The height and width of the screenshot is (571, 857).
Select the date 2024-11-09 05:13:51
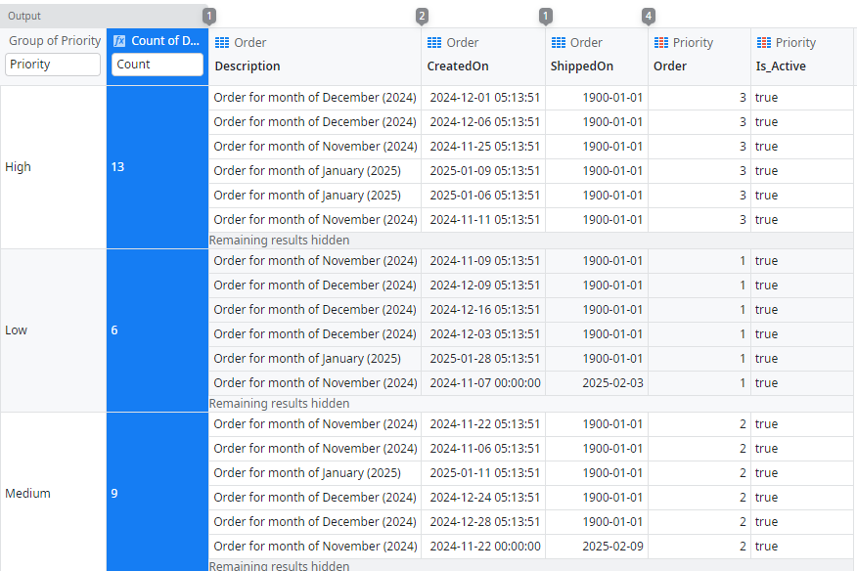point(485,261)
